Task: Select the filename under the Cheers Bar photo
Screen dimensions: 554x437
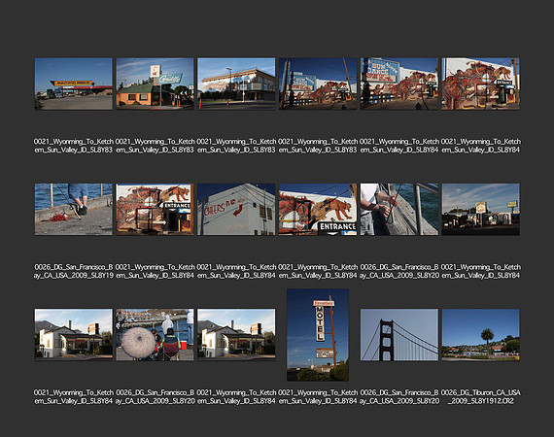Action: coord(236,271)
